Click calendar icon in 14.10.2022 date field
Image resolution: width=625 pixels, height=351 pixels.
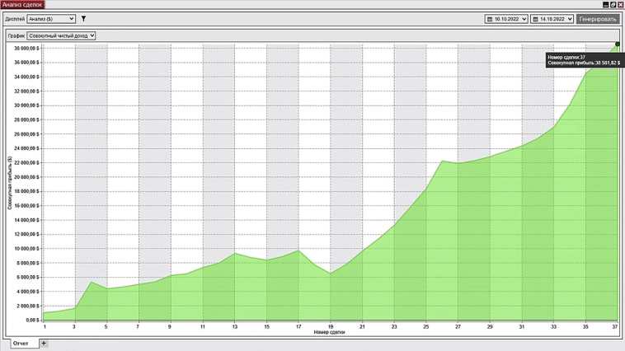537,18
